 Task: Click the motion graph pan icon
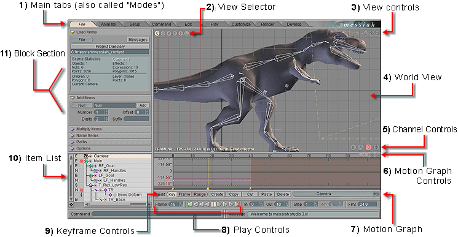[x=372, y=155]
